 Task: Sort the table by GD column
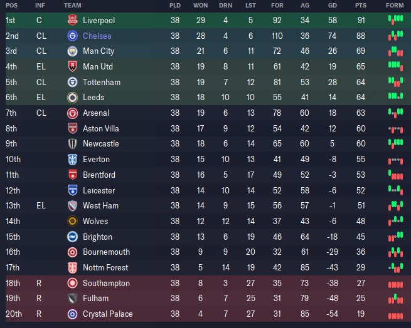point(333,5)
